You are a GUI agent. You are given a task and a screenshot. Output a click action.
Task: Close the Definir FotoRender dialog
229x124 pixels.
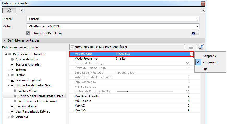click(x=203, y=3)
